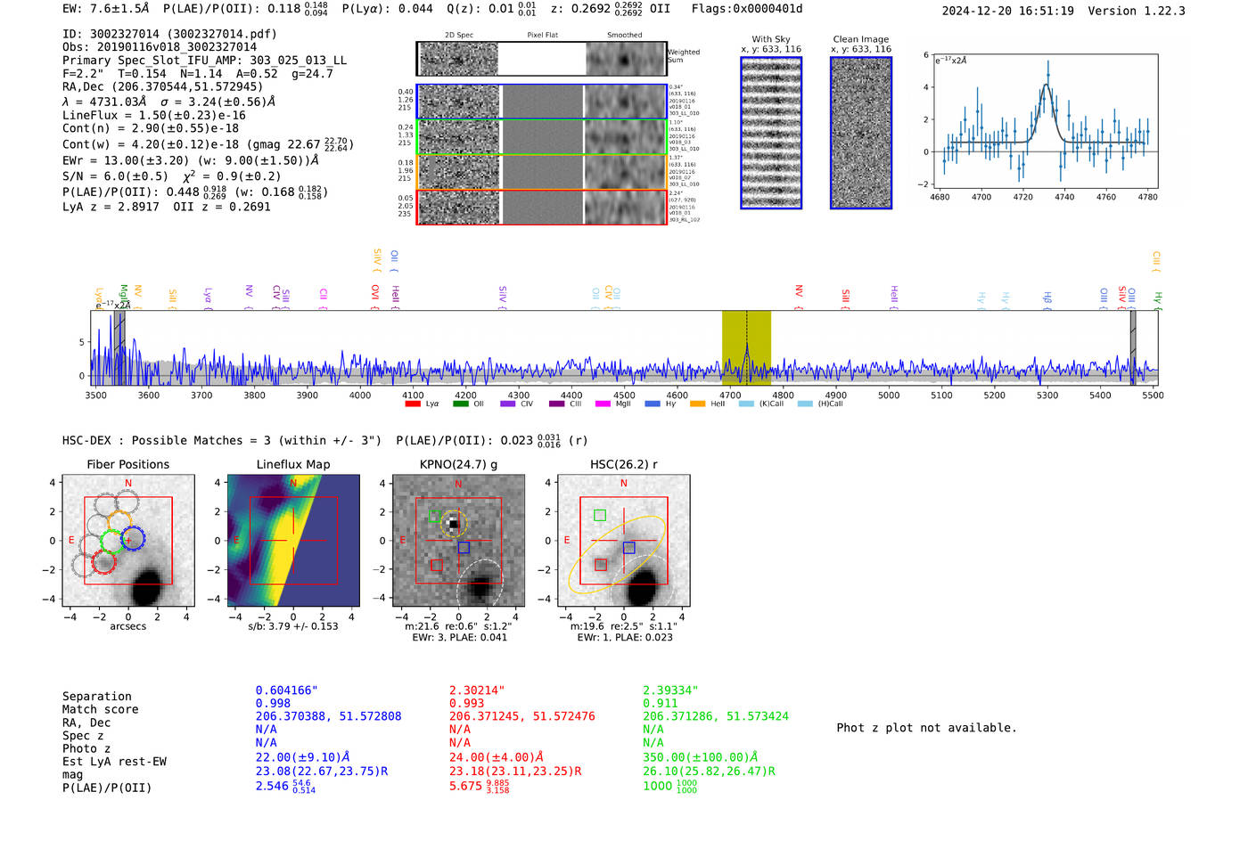Click the EW: 7.6±1.5Å header value

(106, 9)
